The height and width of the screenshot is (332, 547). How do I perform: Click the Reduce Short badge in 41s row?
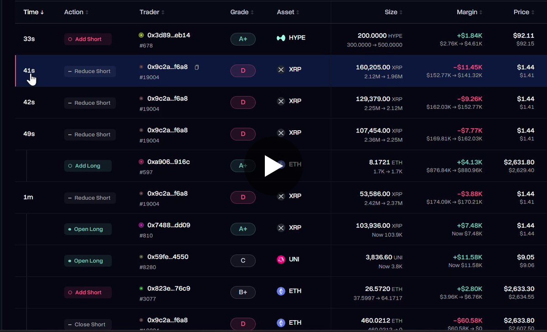coord(90,71)
